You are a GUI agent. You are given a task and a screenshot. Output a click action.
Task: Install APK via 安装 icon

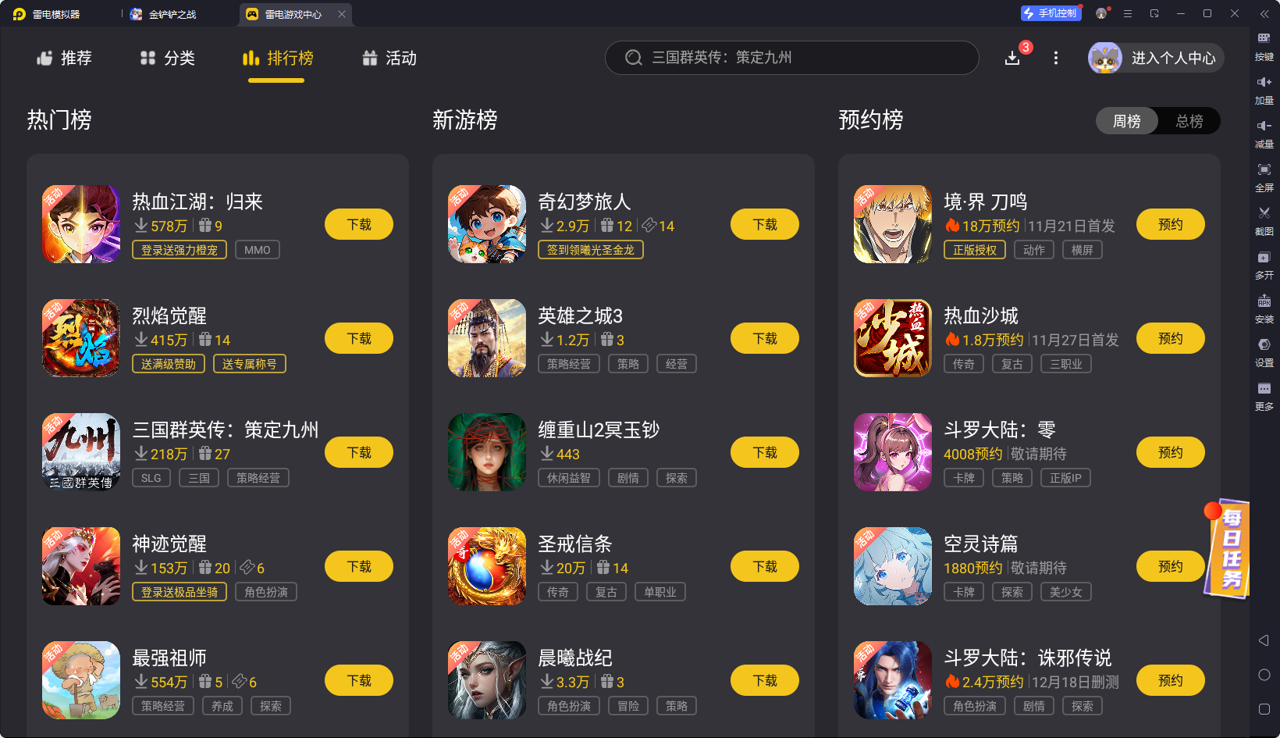[x=1264, y=308]
